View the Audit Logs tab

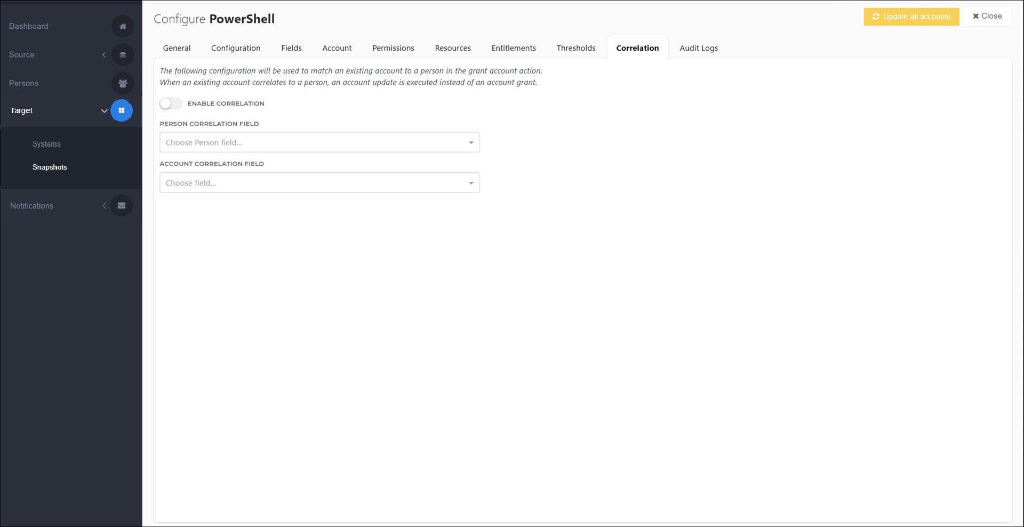pyautogui.click(x=699, y=48)
